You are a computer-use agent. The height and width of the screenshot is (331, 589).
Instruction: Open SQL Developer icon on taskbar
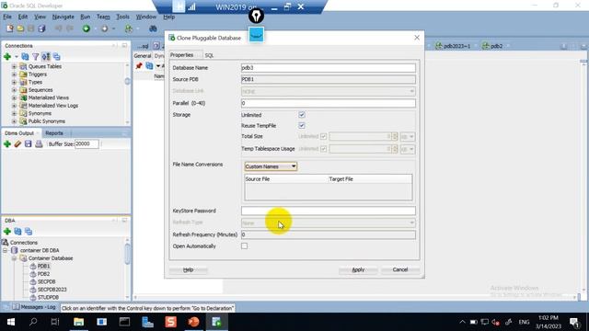pyautogui.click(x=217, y=322)
